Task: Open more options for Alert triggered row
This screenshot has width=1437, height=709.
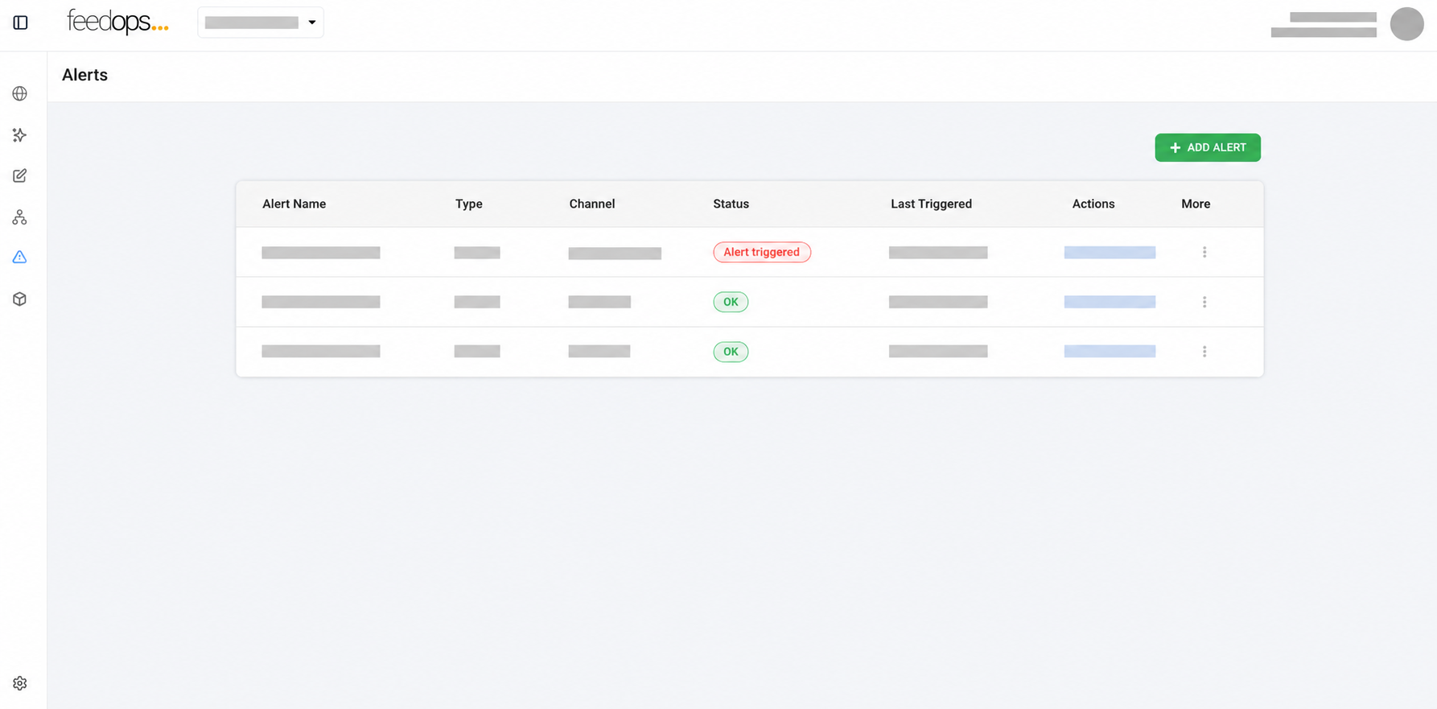Action: coord(1204,252)
